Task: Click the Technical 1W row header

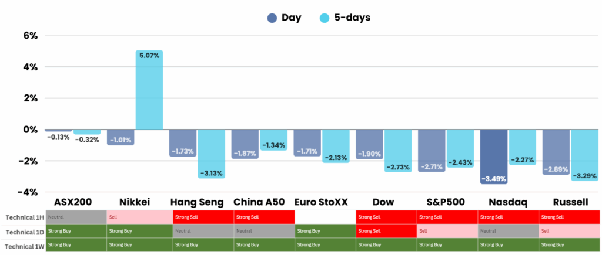Action: point(24,244)
